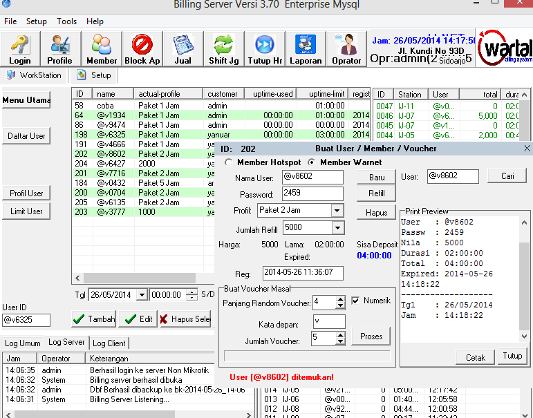
Task: Open the Jumlah Refill dropdown
Action: coord(337,228)
